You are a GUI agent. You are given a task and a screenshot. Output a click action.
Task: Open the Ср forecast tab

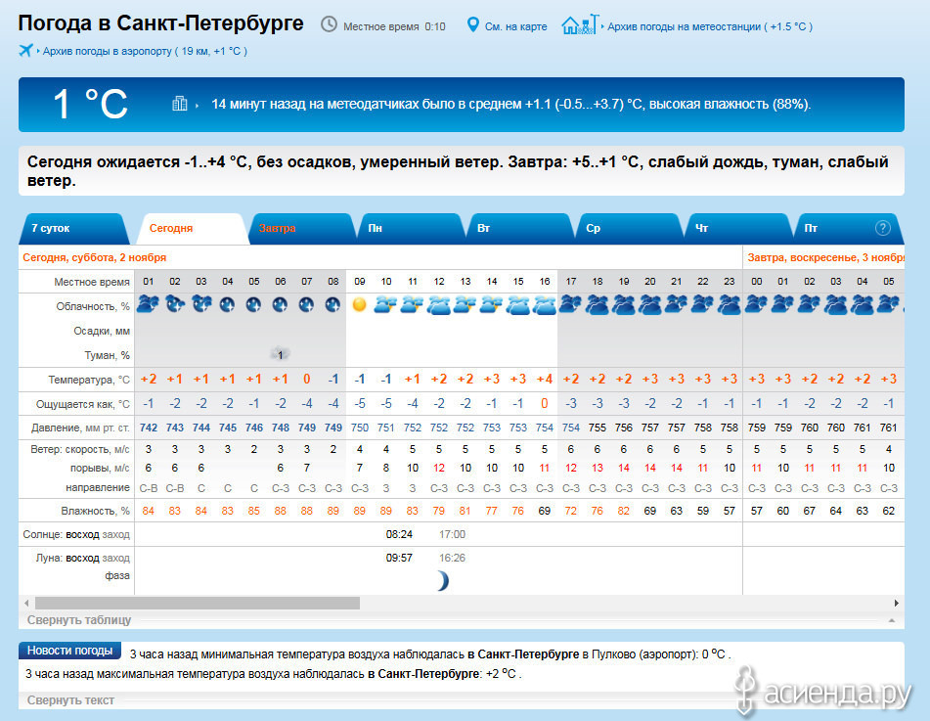(x=629, y=229)
